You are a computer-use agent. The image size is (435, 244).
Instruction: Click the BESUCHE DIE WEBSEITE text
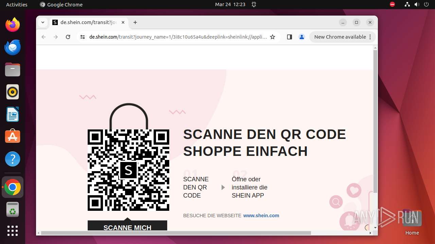212,216
